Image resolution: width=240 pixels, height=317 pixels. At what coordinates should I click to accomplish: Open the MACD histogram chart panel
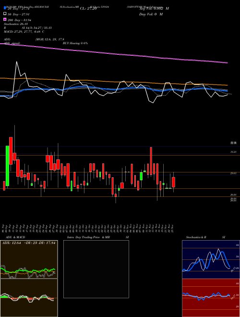[x=29, y=298]
